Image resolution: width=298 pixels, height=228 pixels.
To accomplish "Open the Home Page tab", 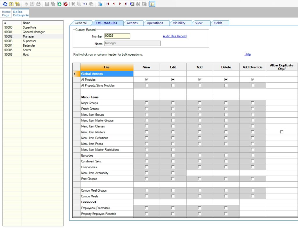I will pyautogui.click(x=6, y=13).
